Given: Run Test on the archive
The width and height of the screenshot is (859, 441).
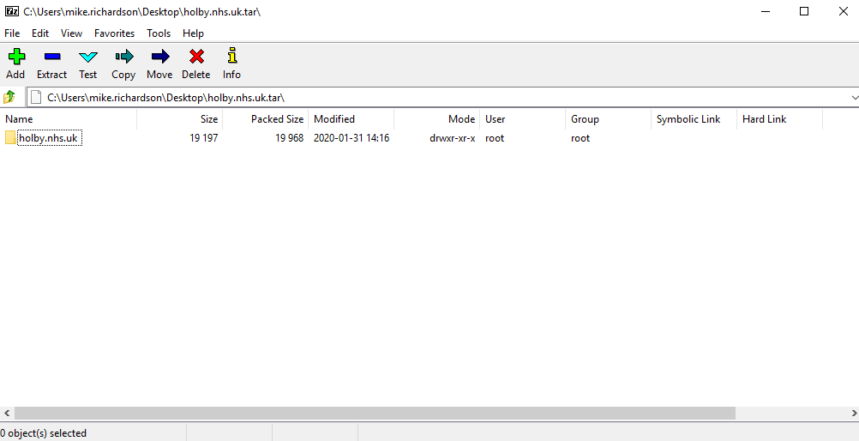Looking at the screenshot, I should coord(88,57).
